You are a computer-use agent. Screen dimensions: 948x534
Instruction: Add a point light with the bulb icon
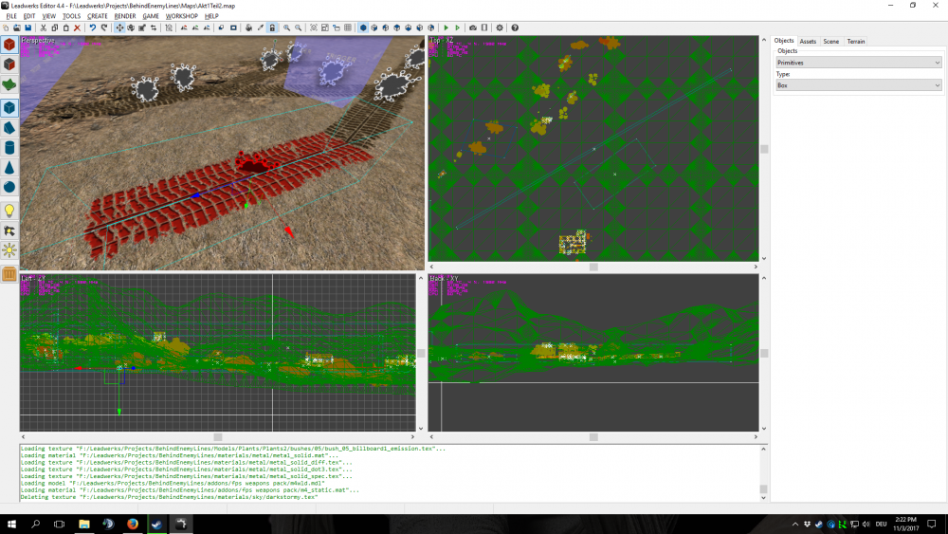click(x=9, y=210)
